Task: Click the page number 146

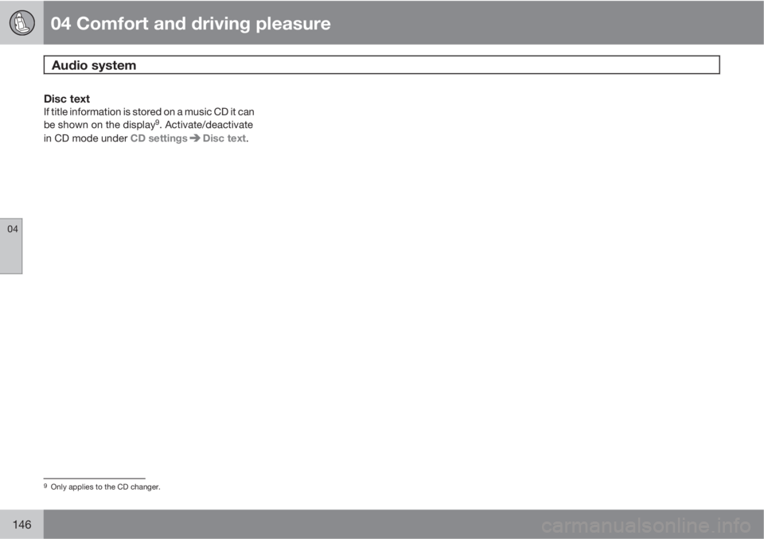Action: point(22,525)
